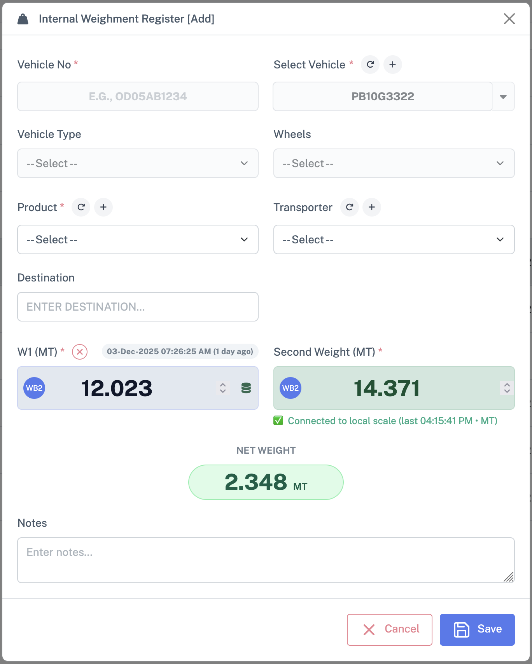The image size is (532, 664).
Task: Adjust Second Weight stepper control
Action: (507, 388)
